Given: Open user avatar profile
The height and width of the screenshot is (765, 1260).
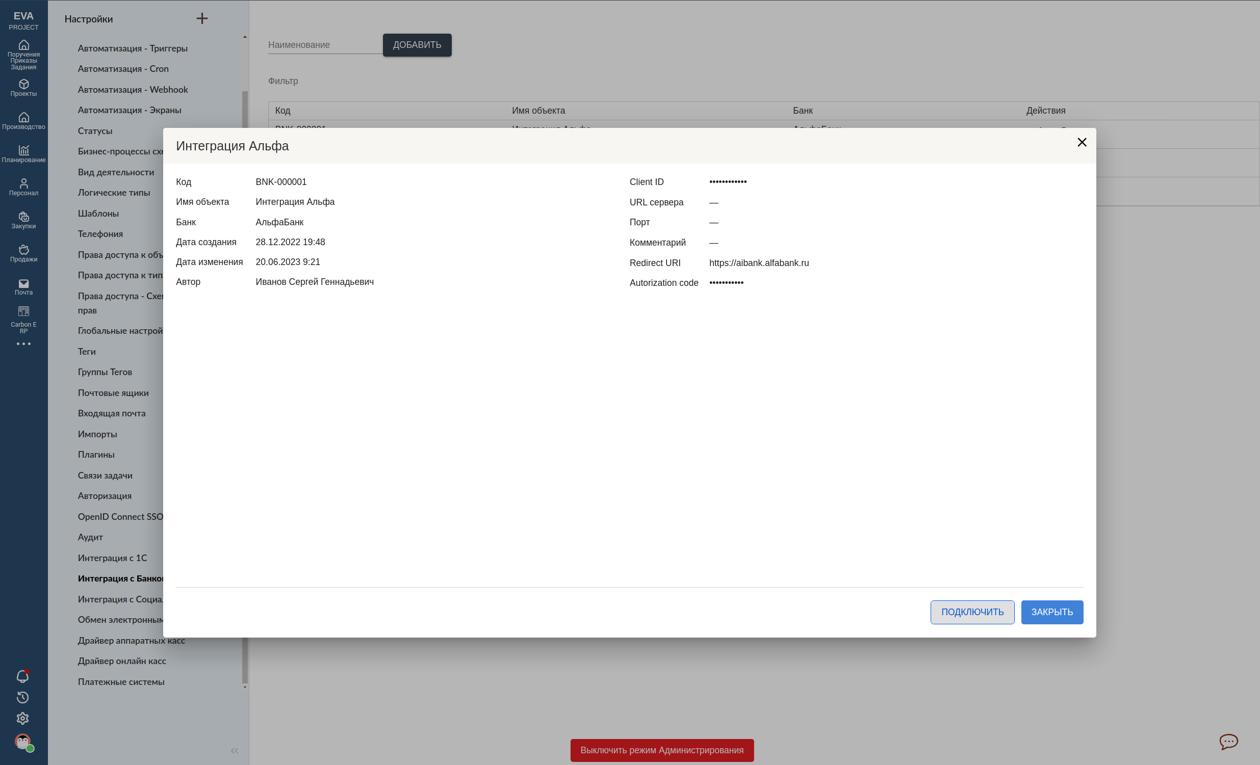Looking at the screenshot, I should (x=23, y=742).
